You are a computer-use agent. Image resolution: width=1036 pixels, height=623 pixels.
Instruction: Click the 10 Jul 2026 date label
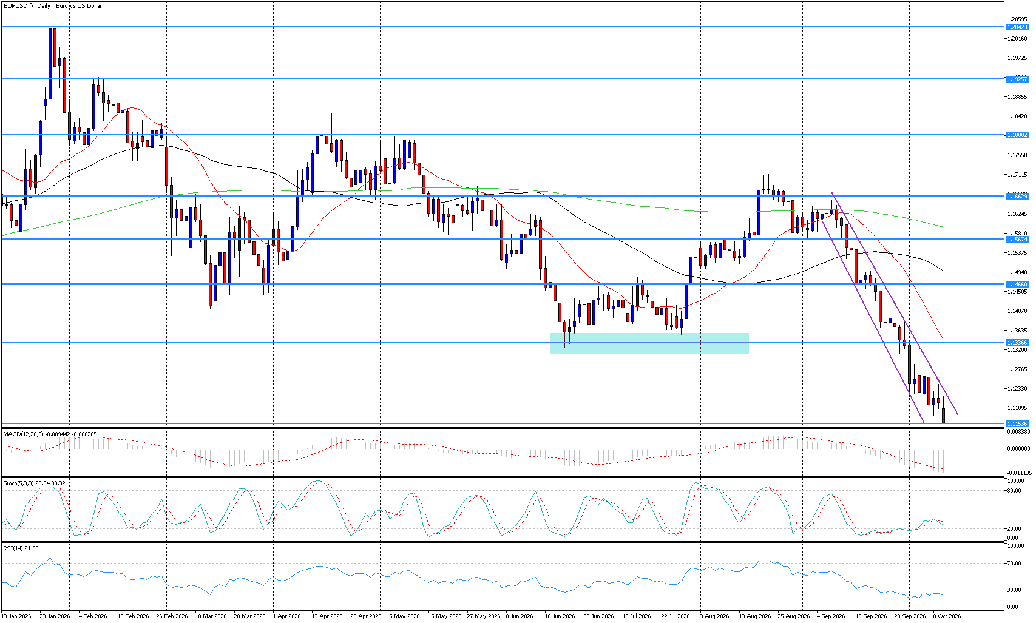[x=636, y=616]
